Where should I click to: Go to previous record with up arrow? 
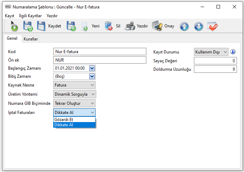coord(184,26)
